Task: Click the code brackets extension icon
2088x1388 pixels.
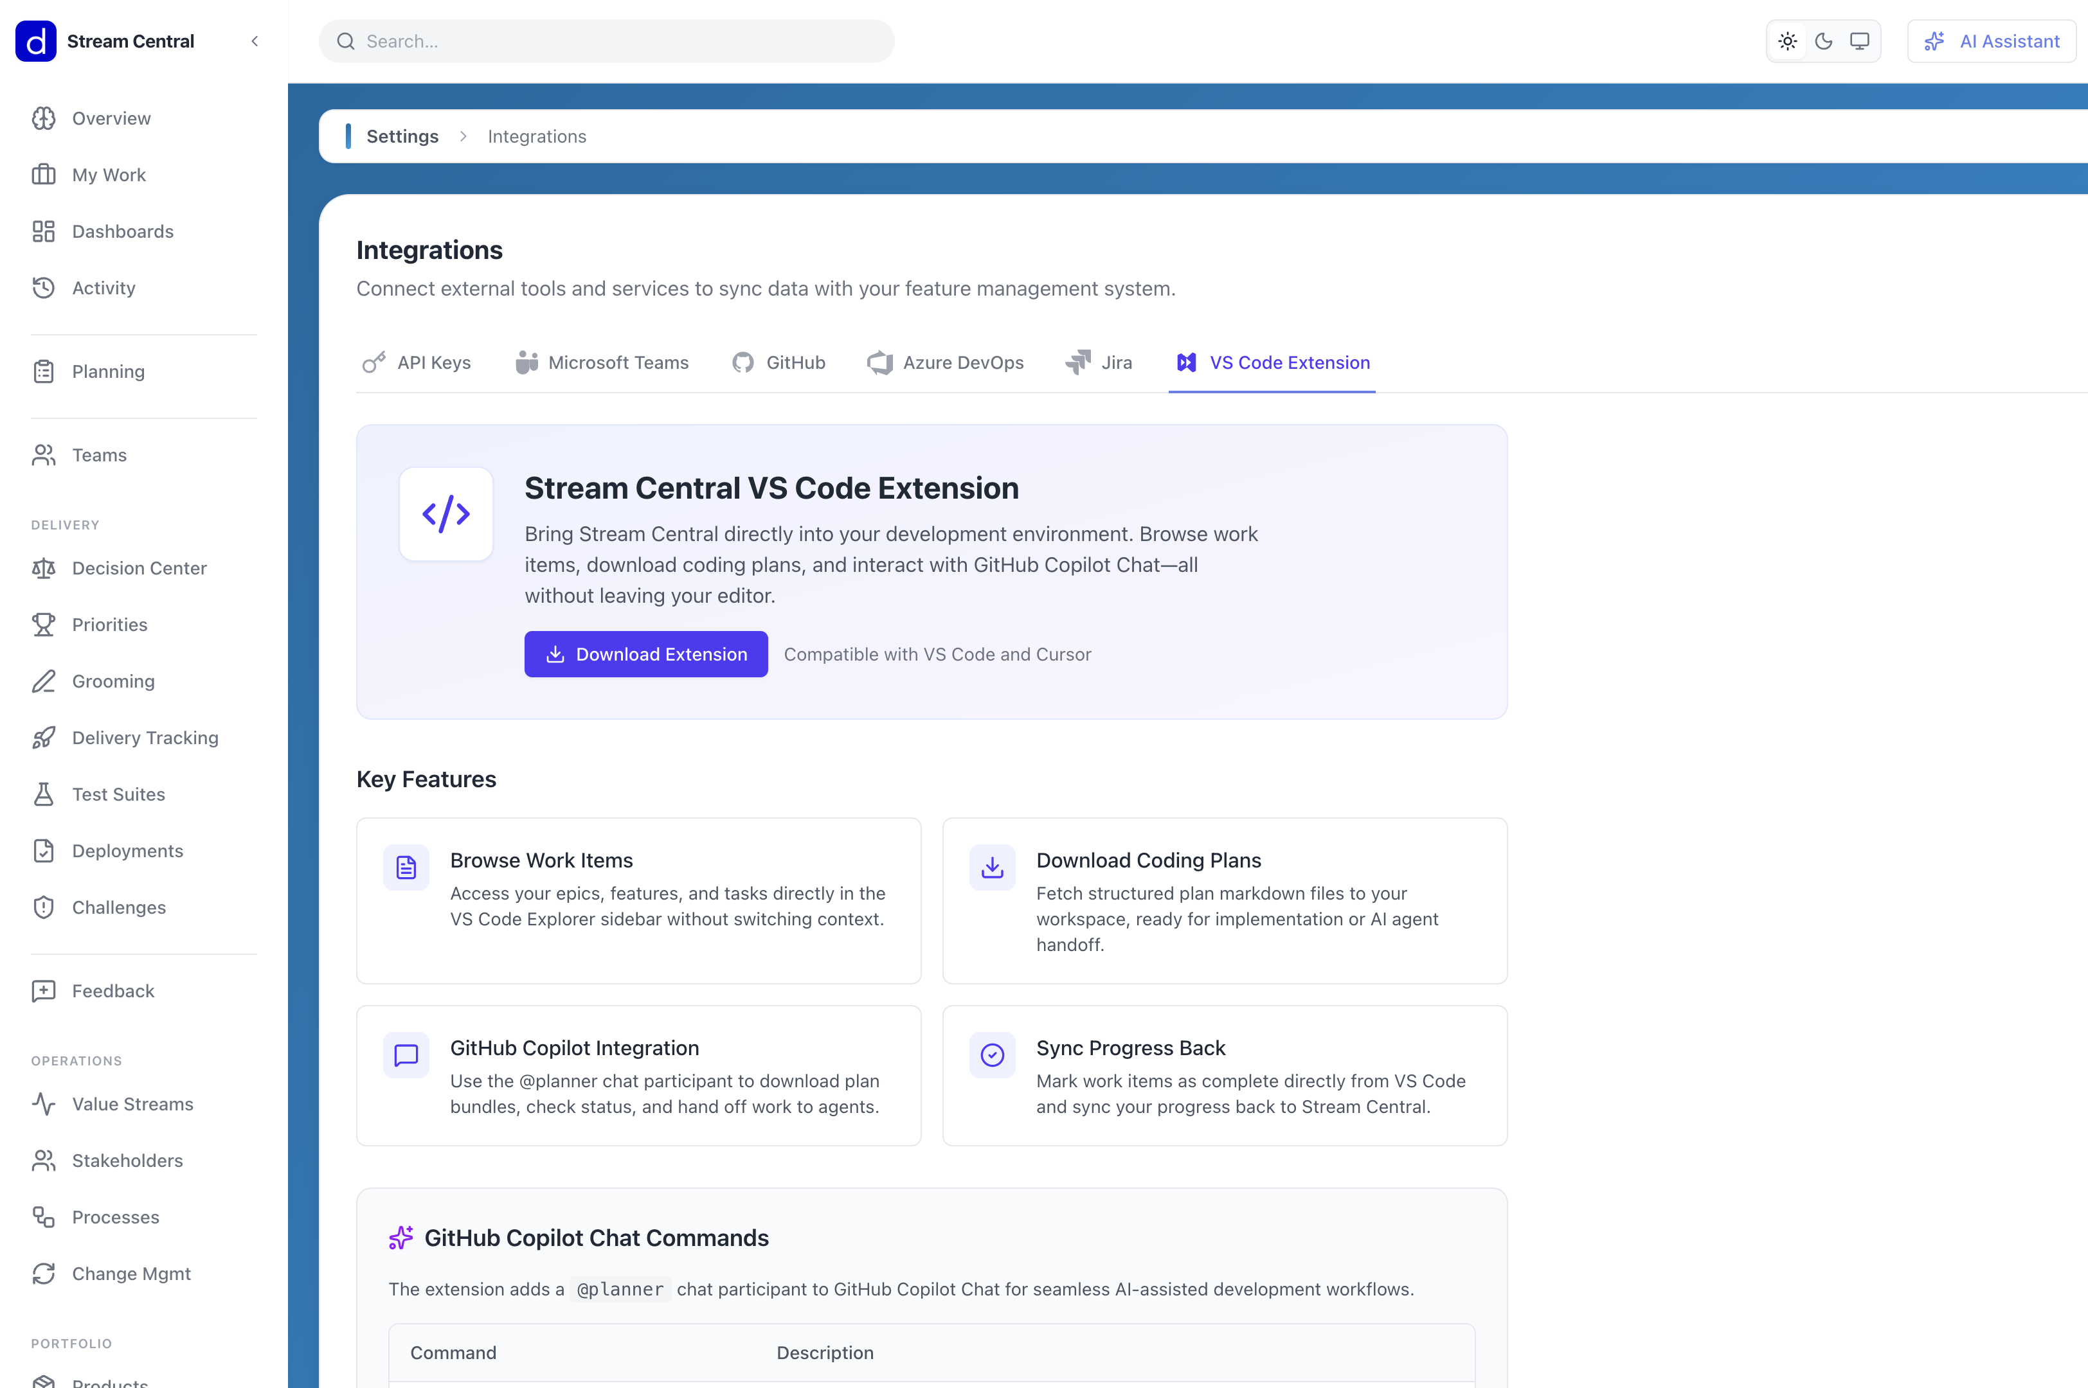Action: tap(446, 514)
